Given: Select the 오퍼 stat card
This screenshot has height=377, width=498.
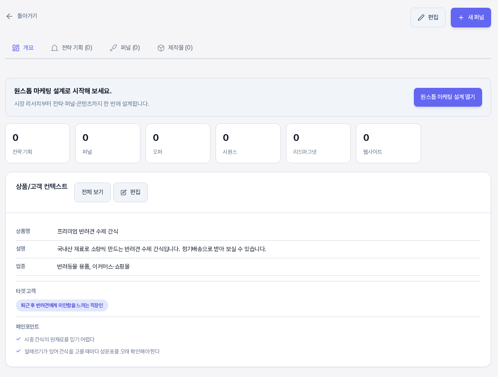Looking at the screenshot, I should pyautogui.click(x=178, y=144).
